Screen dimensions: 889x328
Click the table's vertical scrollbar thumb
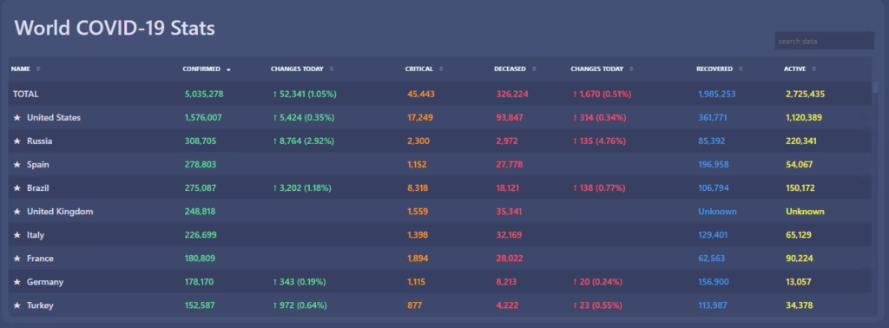(x=876, y=87)
